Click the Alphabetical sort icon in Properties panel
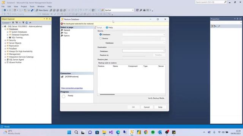This screenshot has height=136, width=243. [x=215, y=26]
